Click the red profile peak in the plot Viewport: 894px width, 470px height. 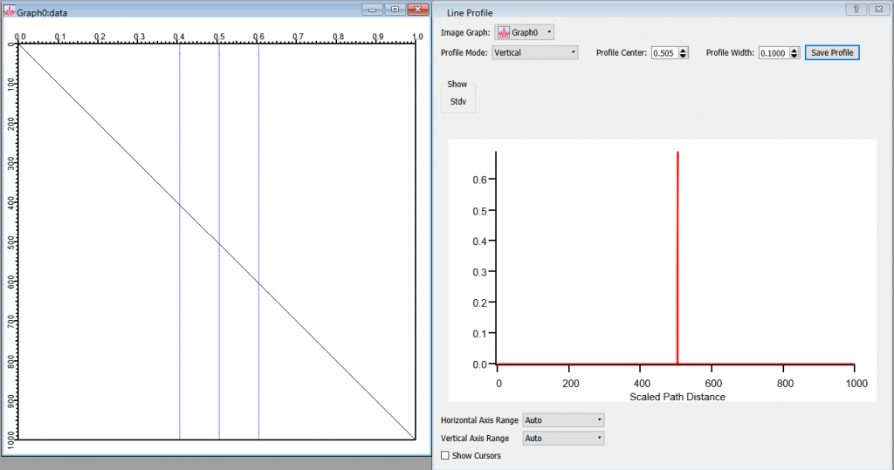tap(677, 256)
